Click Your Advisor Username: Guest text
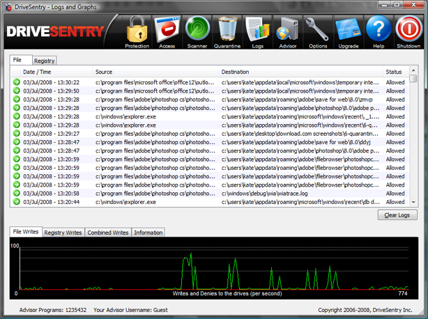Viewport: 428px width, 319px height. click(x=130, y=310)
